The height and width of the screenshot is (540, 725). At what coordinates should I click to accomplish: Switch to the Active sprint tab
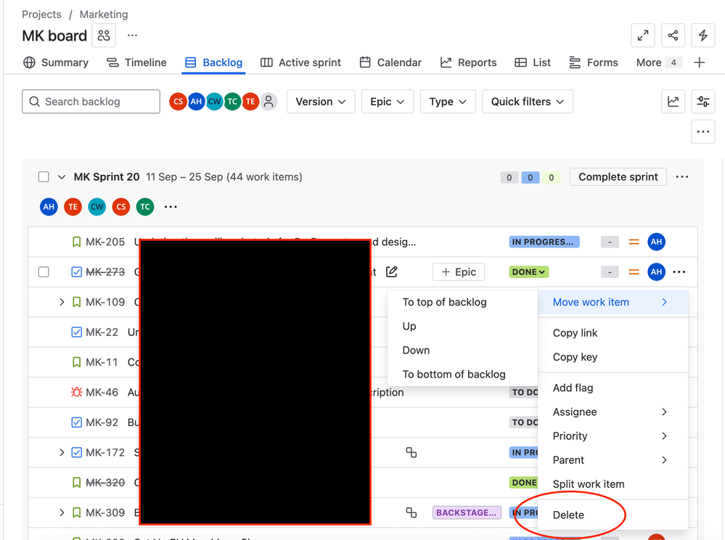[300, 62]
